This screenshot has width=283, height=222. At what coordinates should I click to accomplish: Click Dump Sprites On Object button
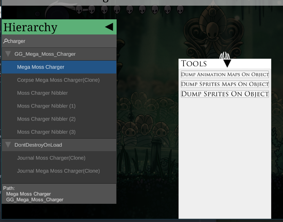click(x=225, y=94)
